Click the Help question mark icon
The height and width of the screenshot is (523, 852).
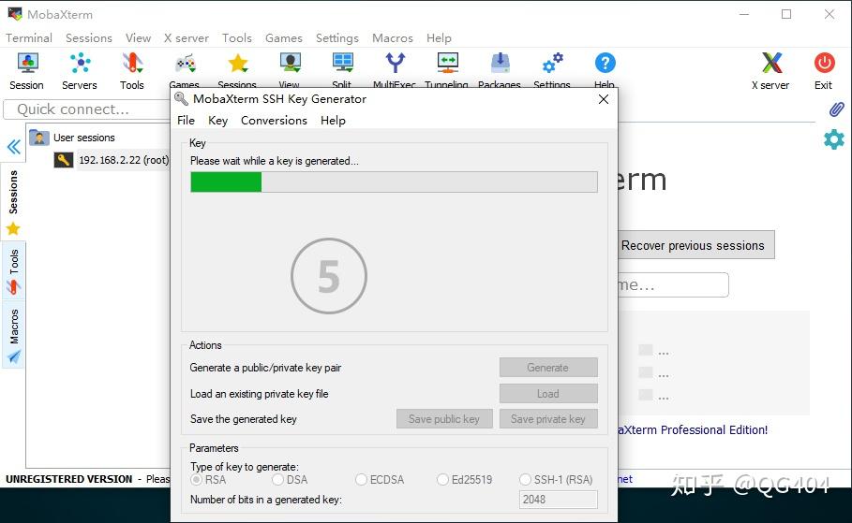click(605, 64)
